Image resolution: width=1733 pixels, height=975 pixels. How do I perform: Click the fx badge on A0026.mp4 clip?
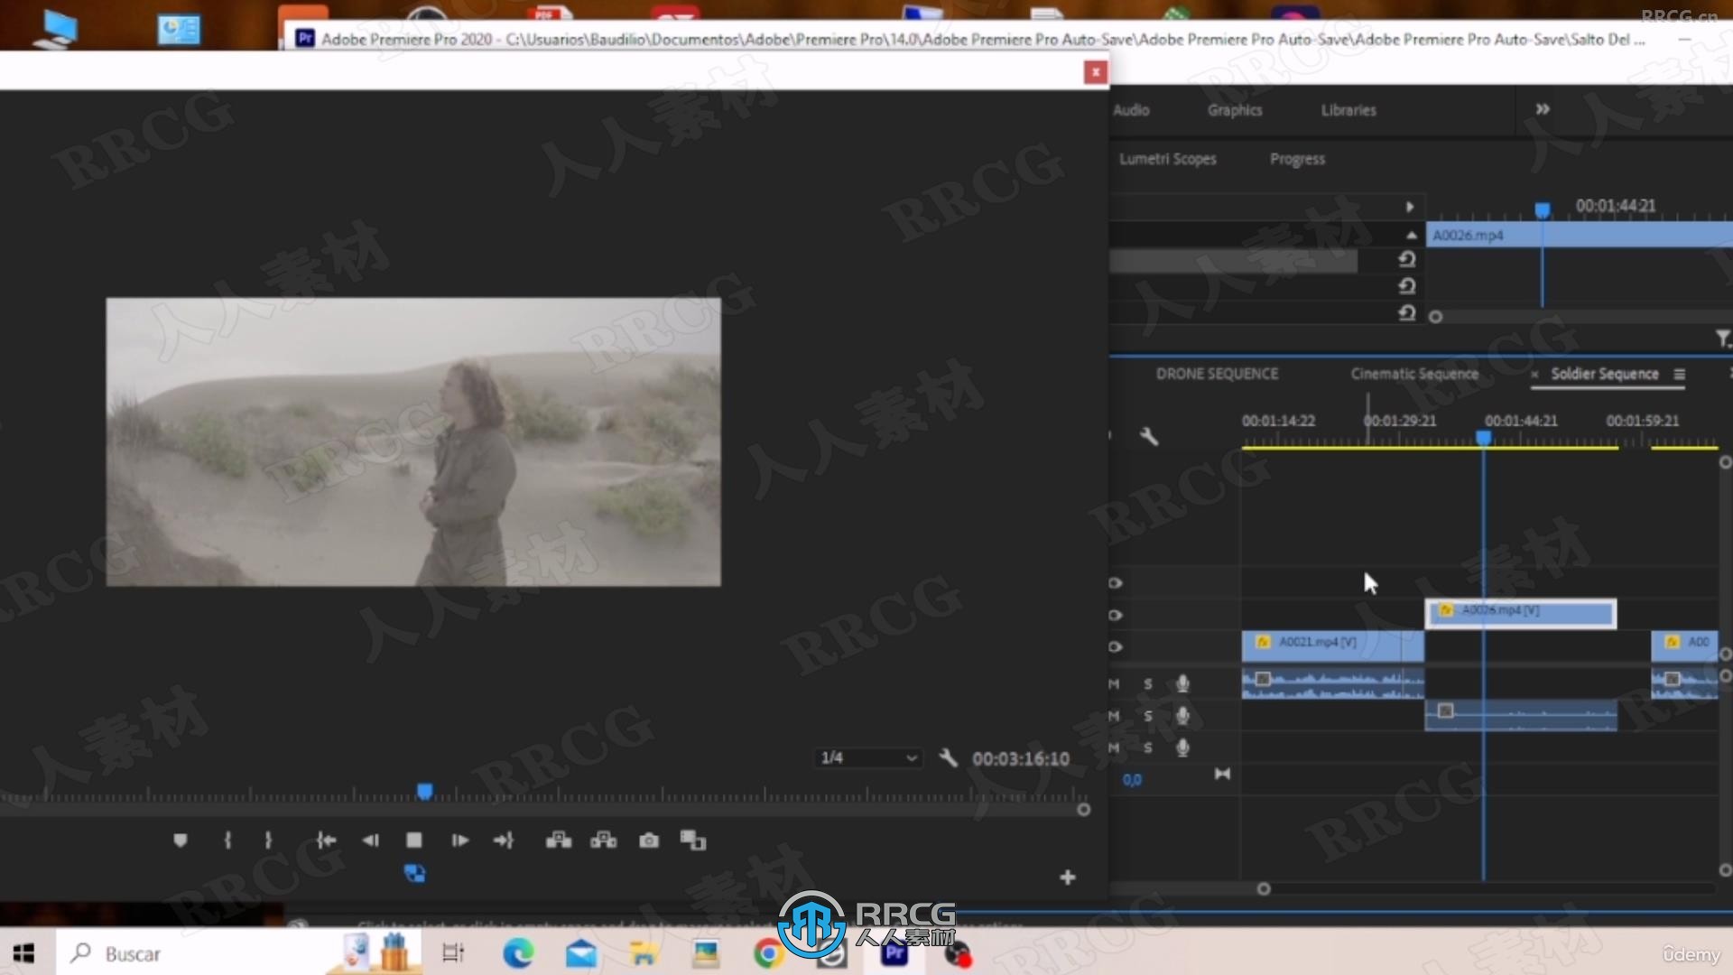pyautogui.click(x=1445, y=610)
